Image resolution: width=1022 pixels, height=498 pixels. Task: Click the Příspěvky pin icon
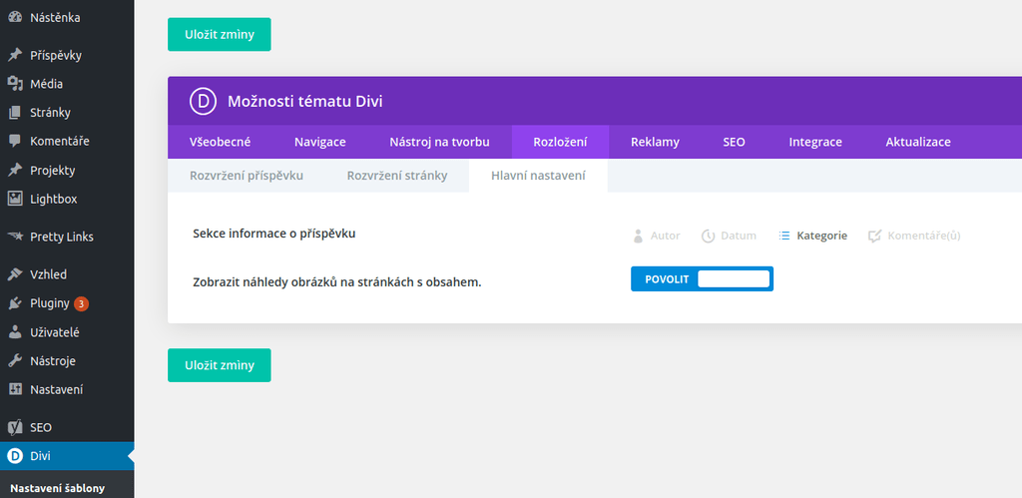[x=14, y=56]
